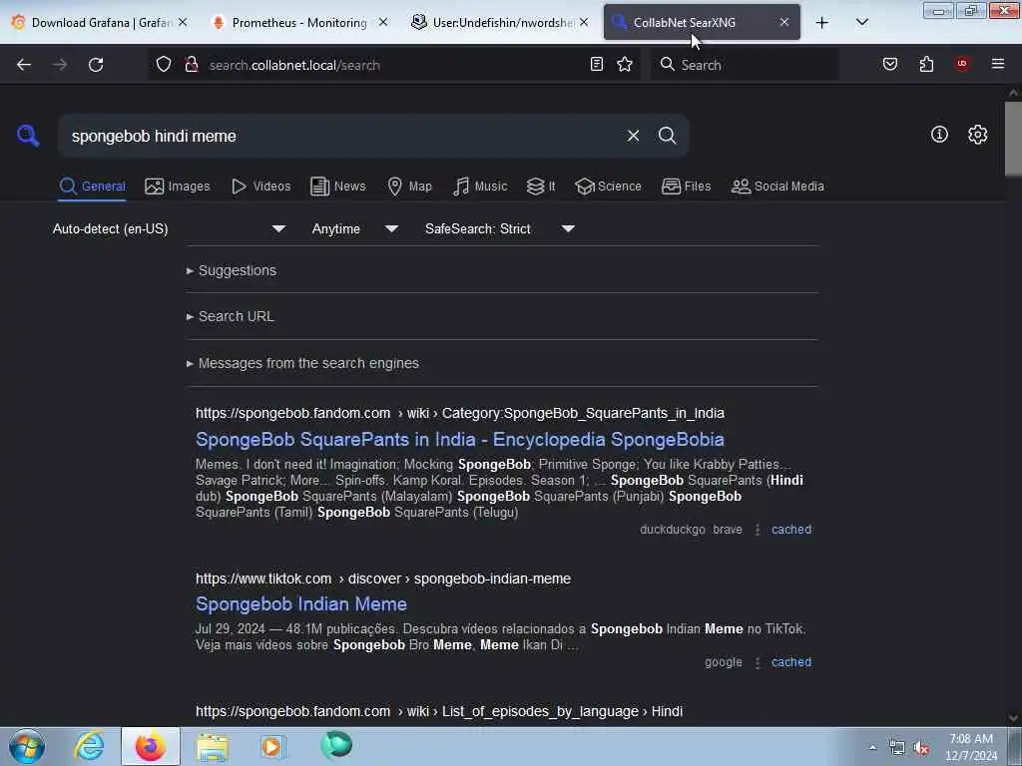Open the SearXNG about info icon
This screenshot has height=766, width=1022.
(x=939, y=135)
